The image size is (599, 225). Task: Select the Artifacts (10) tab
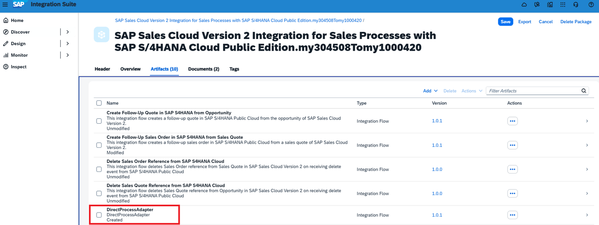[x=164, y=69]
